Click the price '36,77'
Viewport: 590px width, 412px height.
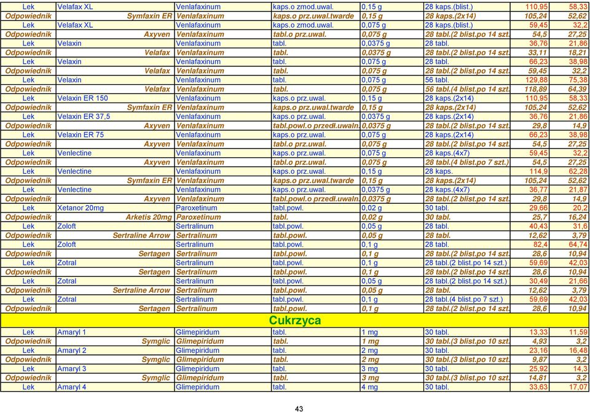point(538,190)
